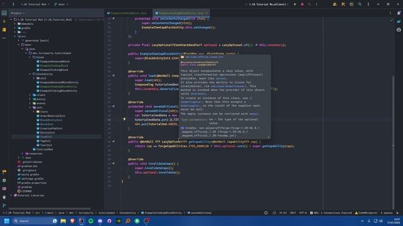
Task: Open the Gradle tool window icon
Action: [x=399, y=21]
